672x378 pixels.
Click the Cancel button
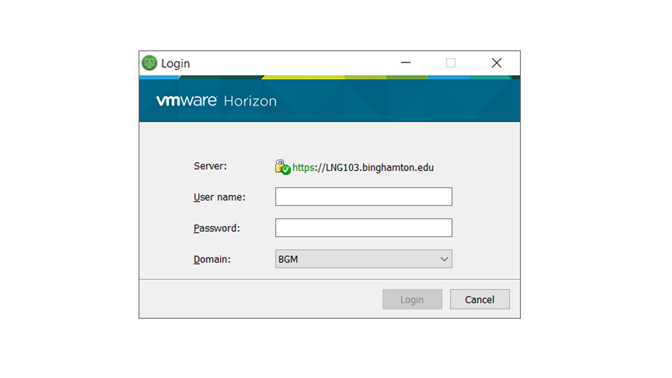(479, 299)
